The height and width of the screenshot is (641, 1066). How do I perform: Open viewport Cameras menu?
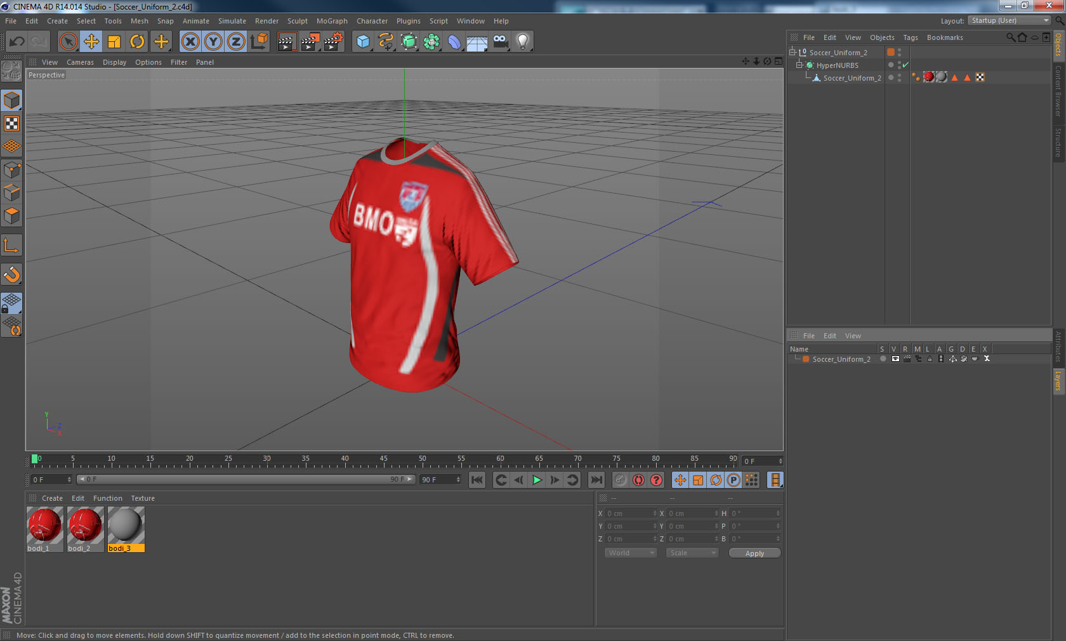(80, 62)
